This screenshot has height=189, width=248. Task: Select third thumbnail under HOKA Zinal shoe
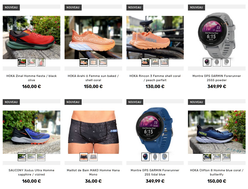point(41,62)
